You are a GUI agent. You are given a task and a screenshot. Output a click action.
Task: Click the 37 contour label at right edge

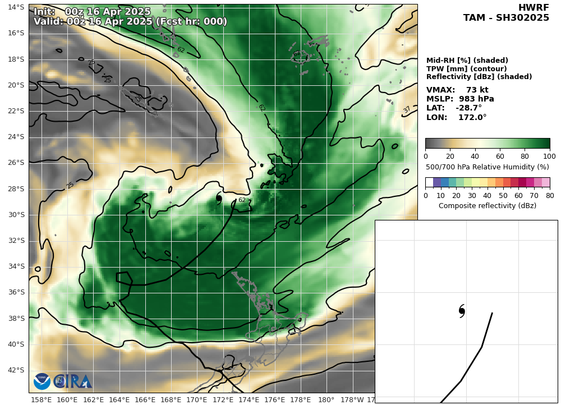click(406, 110)
